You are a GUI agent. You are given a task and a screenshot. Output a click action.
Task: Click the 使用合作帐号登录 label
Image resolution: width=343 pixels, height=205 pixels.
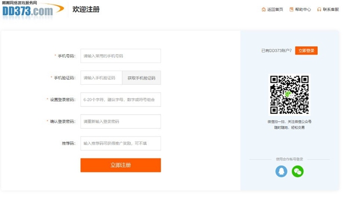click(289, 159)
